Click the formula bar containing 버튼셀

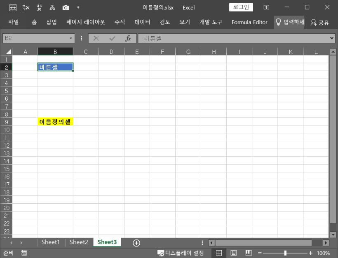[233, 38]
